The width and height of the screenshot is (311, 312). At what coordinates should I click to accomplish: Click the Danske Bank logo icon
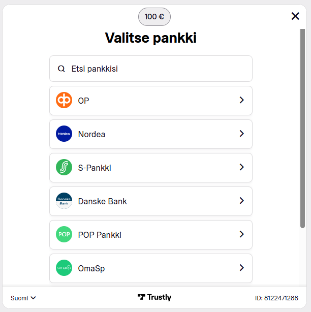tap(64, 201)
